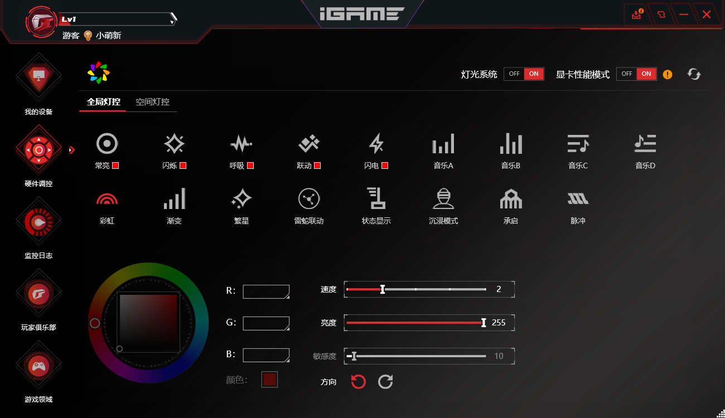Open 我的设备 my devices in sidebar
The height and width of the screenshot is (418, 725).
[x=38, y=85]
